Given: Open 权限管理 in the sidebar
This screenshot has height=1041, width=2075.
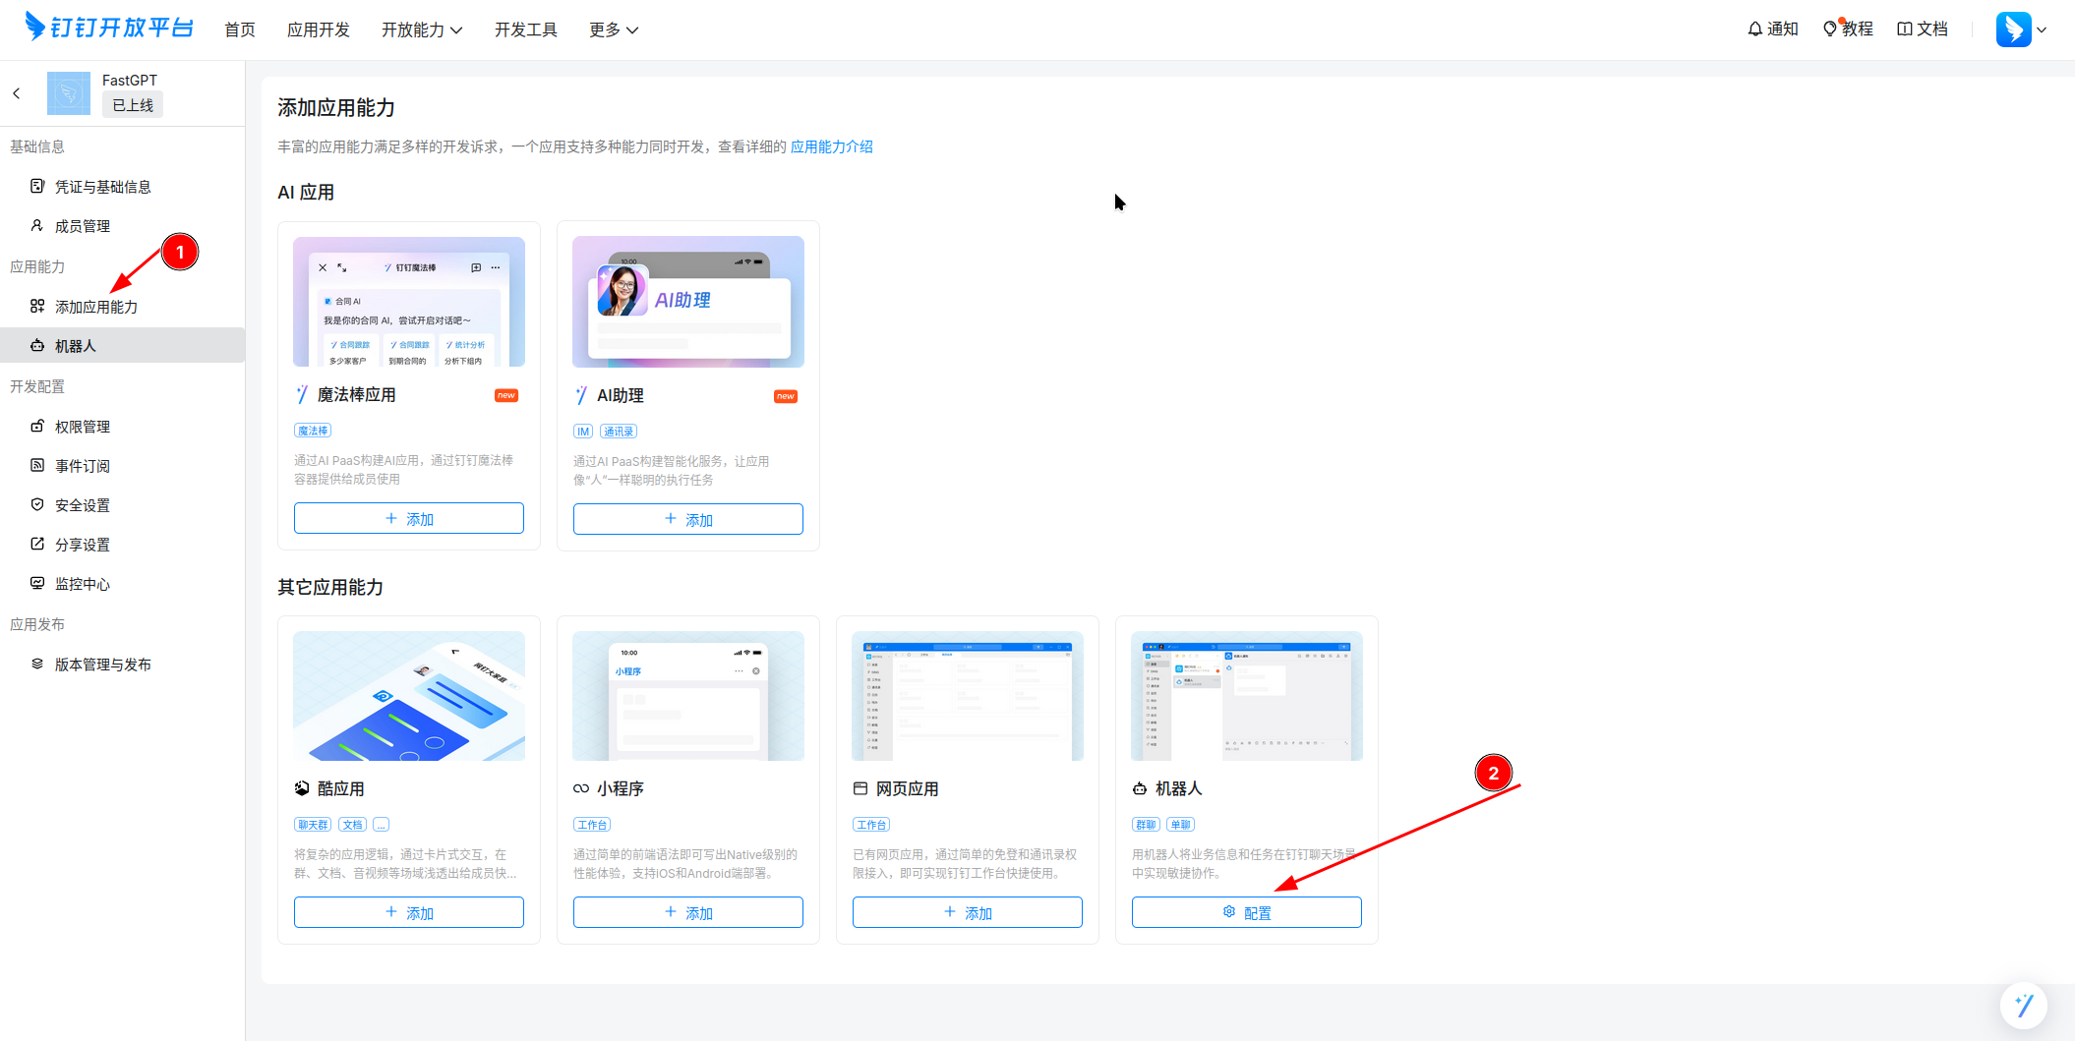Looking at the screenshot, I should pyautogui.click(x=83, y=427).
